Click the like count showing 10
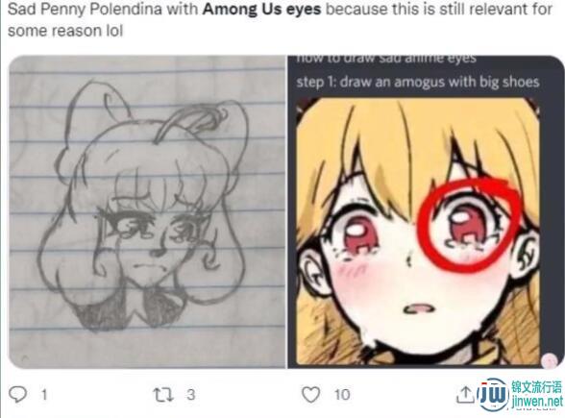The width and height of the screenshot is (565, 418). point(342,395)
